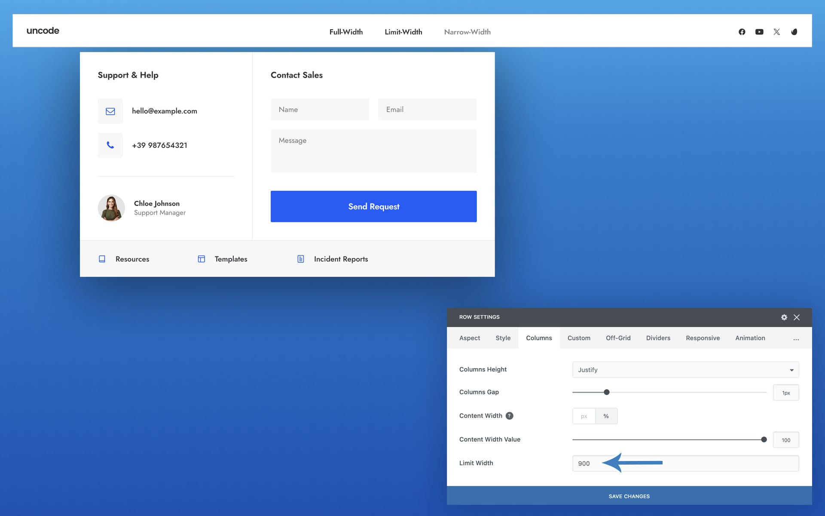
Task: Click the Row Settings gear icon
Action: pyautogui.click(x=784, y=317)
